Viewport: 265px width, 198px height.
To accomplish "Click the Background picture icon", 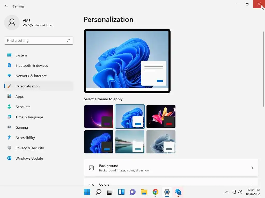I will point(91,168).
